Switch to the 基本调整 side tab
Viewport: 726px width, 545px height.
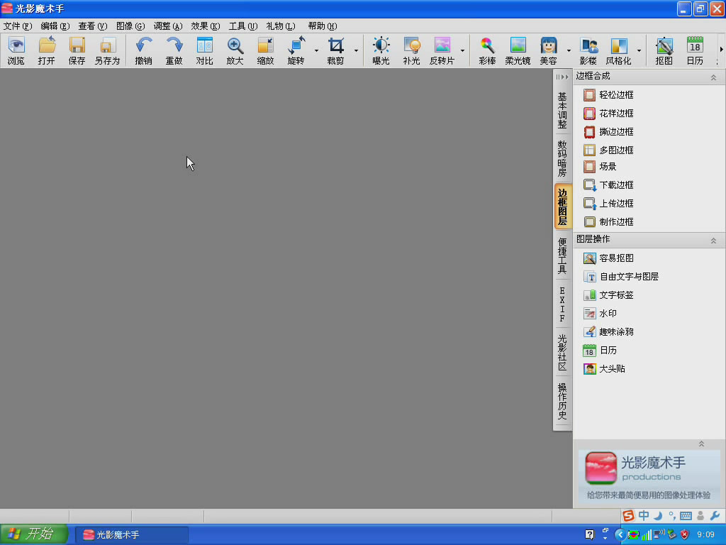point(562,110)
